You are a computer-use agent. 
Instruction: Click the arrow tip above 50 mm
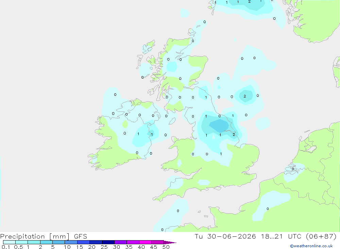170,243
